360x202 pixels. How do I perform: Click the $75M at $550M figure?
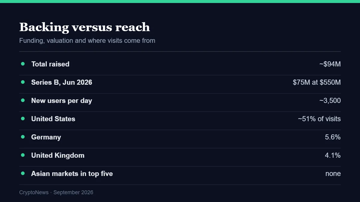coord(317,82)
